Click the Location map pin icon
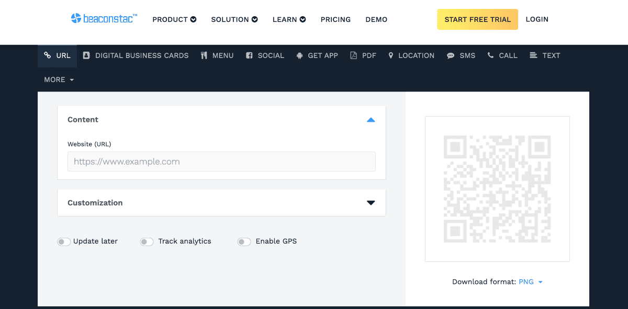 [390, 55]
